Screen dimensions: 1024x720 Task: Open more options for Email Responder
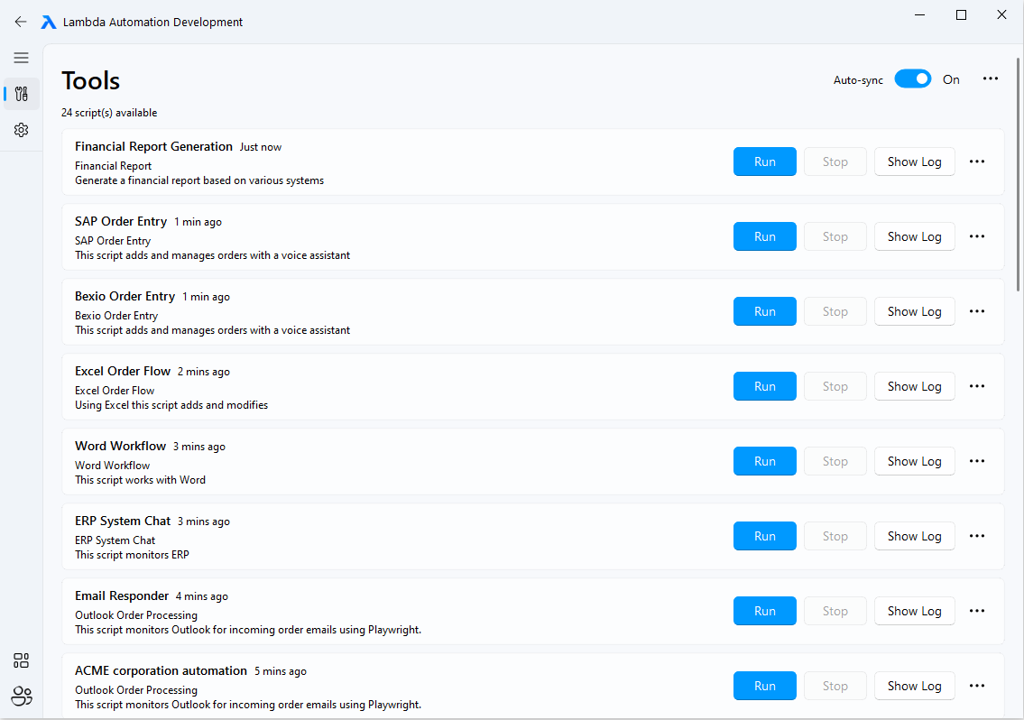click(x=976, y=611)
